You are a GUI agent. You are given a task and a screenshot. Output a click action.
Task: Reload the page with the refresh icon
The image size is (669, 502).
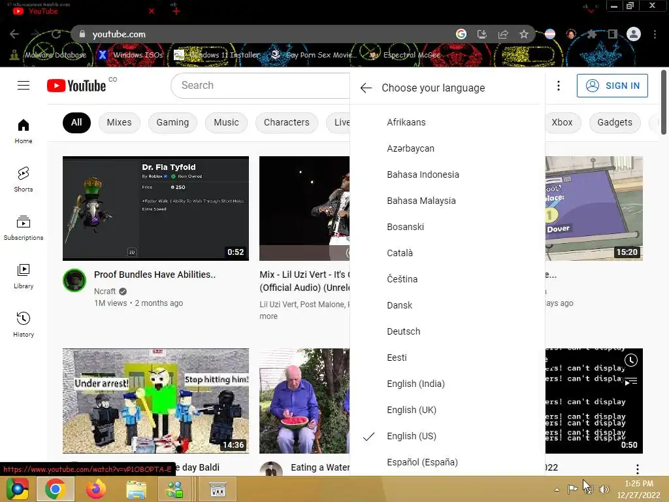56,34
